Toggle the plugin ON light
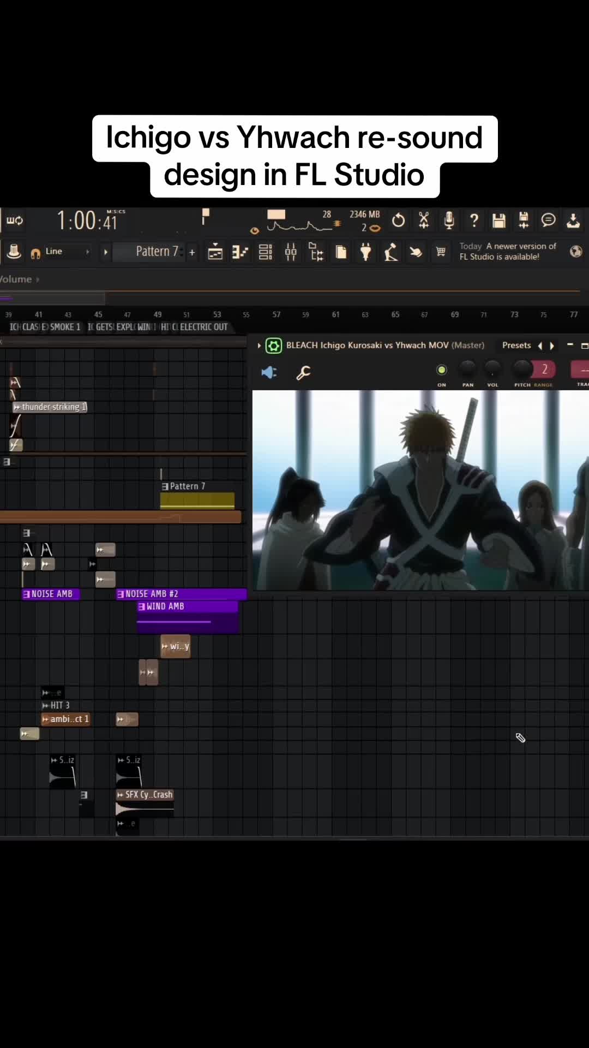The image size is (589, 1048). 442,370
